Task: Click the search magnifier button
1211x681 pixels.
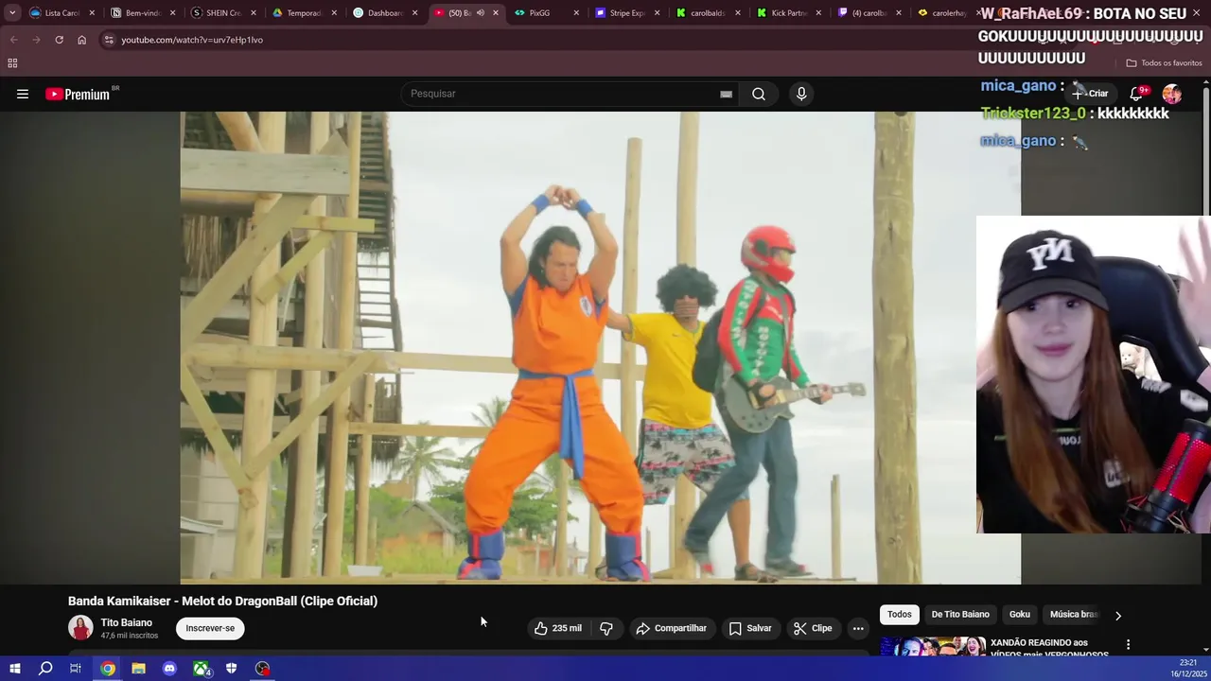Action: (759, 94)
